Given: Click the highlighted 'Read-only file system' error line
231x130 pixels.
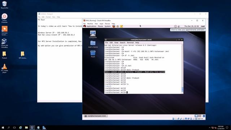Looking at the screenshot, I should click(135, 72).
